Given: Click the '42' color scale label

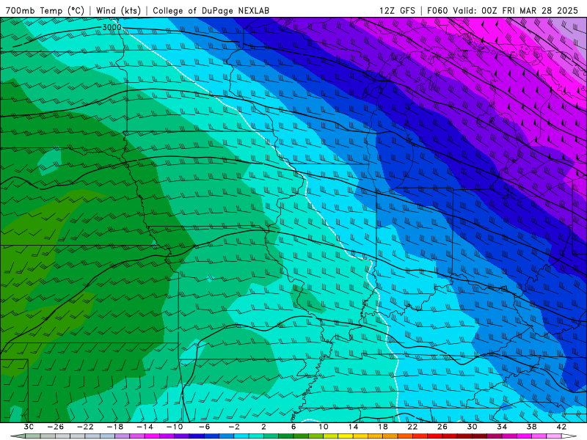Looking at the screenshot, I should point(561,427).
